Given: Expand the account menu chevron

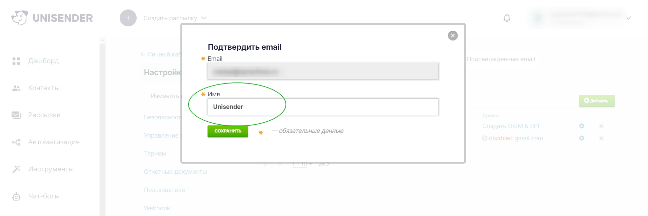Looking at the screenshot, I should coord(629,18).
